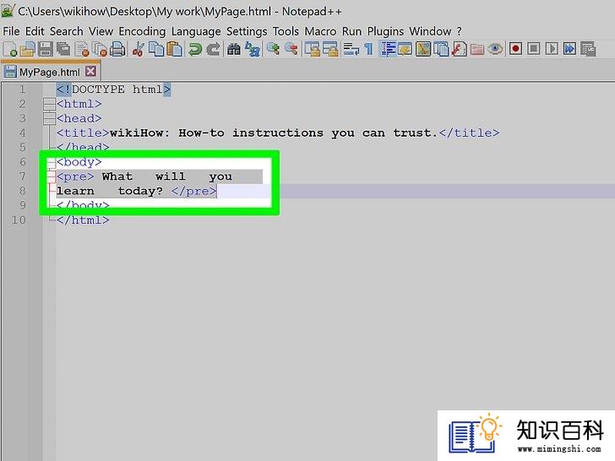Viewport: 615px width, 461px height.
Task: Click Run Macro Multiple Times icon
Action: 569,49
